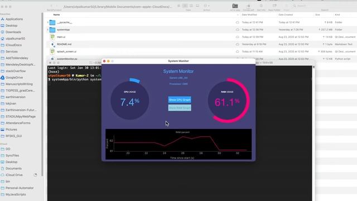Open iCloud Drive in Finder sidebar
The height and width of the screenshot is (201, 357).
[14, 175]
